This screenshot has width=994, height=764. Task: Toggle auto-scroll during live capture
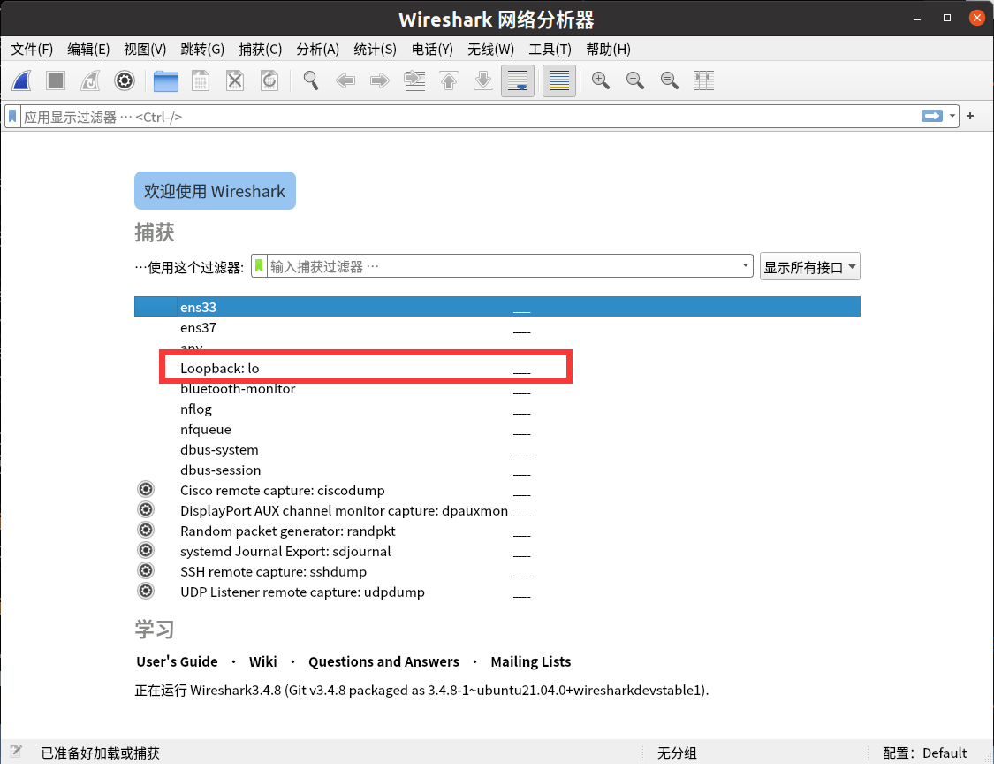[x=518, y=80]
